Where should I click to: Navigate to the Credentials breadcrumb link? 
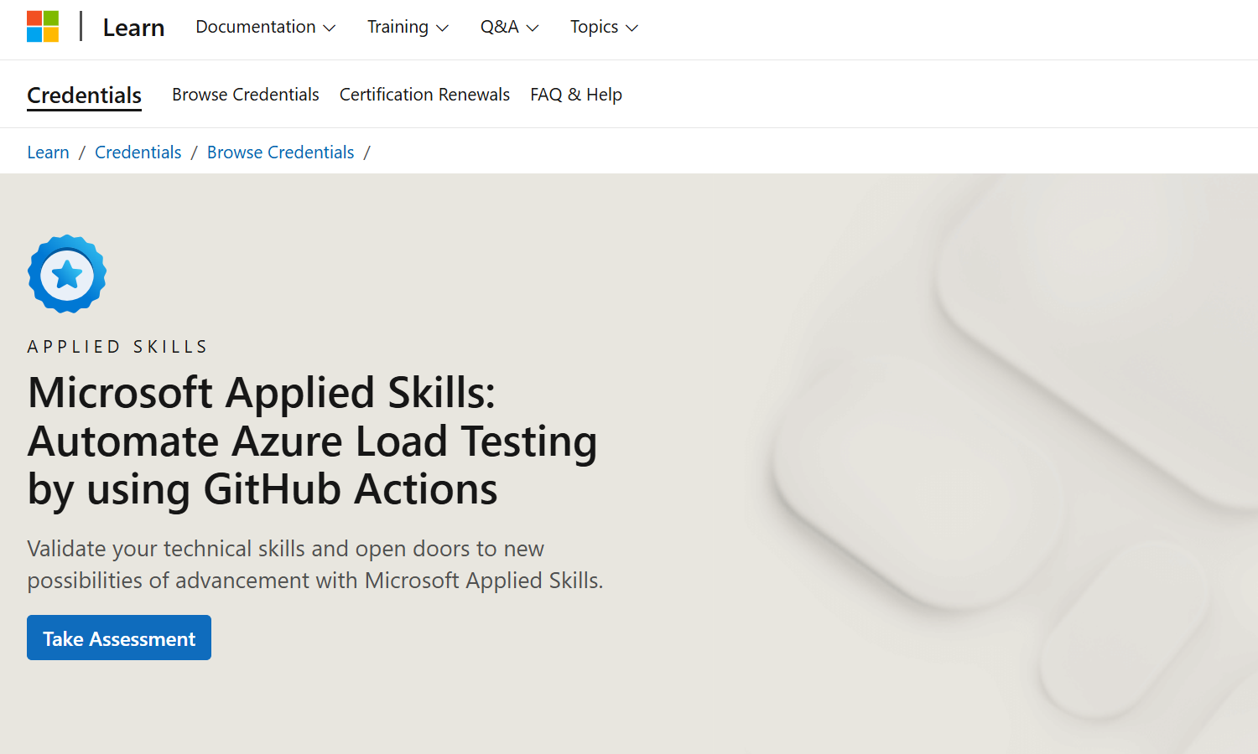click(x=138, y=152)
